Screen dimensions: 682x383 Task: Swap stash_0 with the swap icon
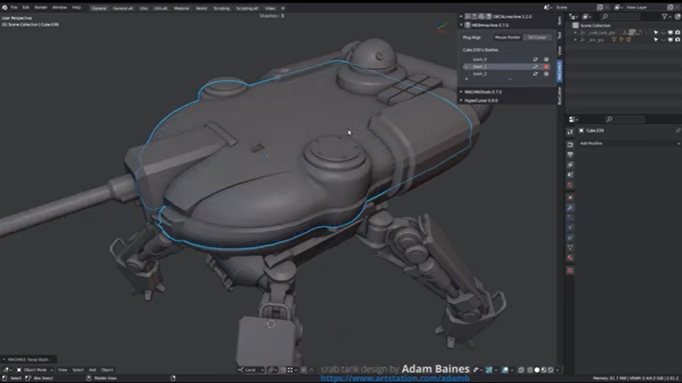[x=536, y=60]
